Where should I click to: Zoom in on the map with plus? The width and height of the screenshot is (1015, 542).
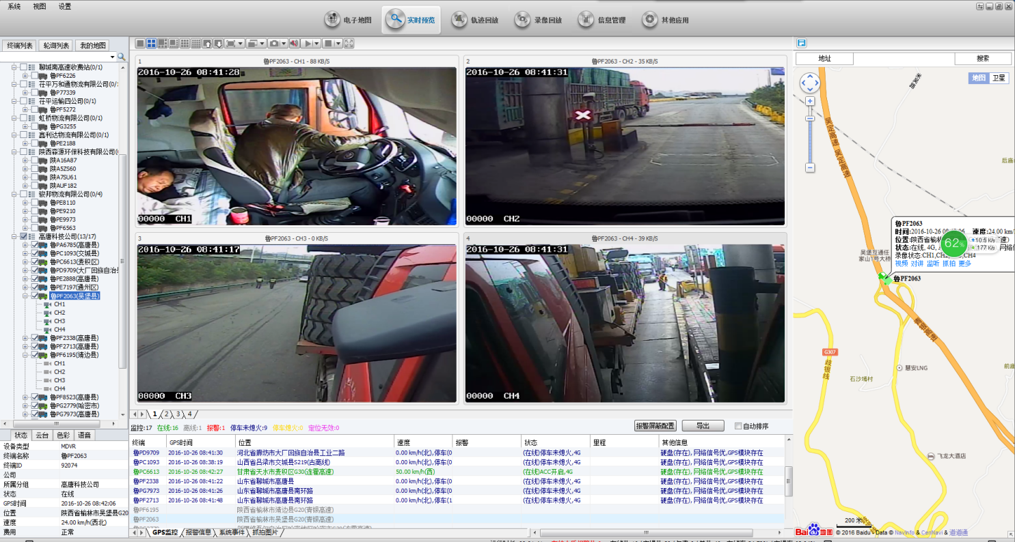[x=810, y=101]
